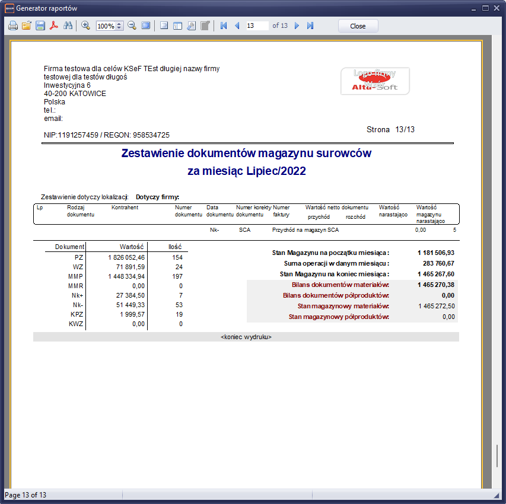Click the vertical scrollbar thumb
The height and width of the screenshot is (504, 506).
pyautogui.click(x=497, y=456)
